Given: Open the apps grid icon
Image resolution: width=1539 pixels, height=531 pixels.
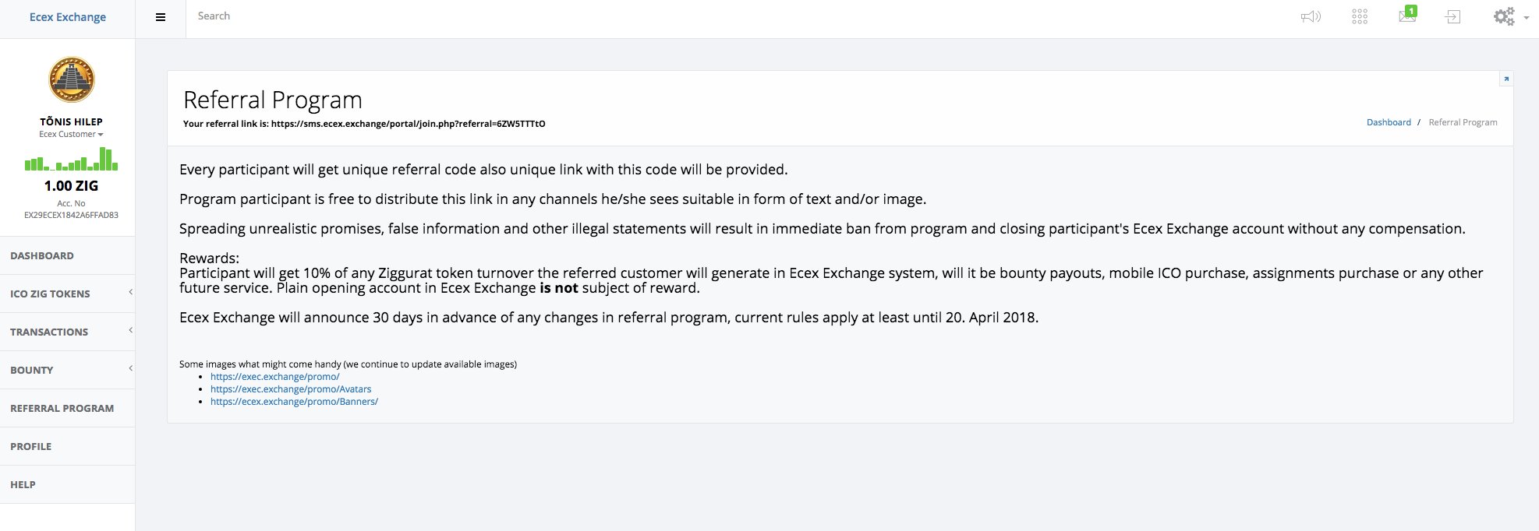Looking at the screenshot, I should [1360, 16].
